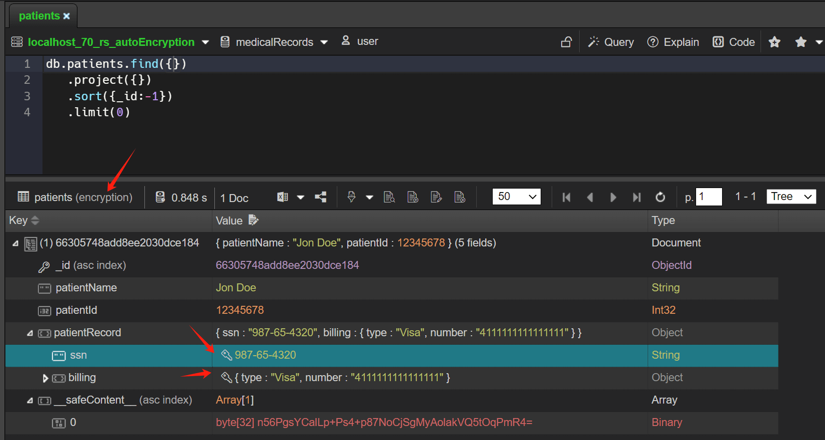Click the key icon before 987-65-4320
825x440 pixels.
point(226,355)
